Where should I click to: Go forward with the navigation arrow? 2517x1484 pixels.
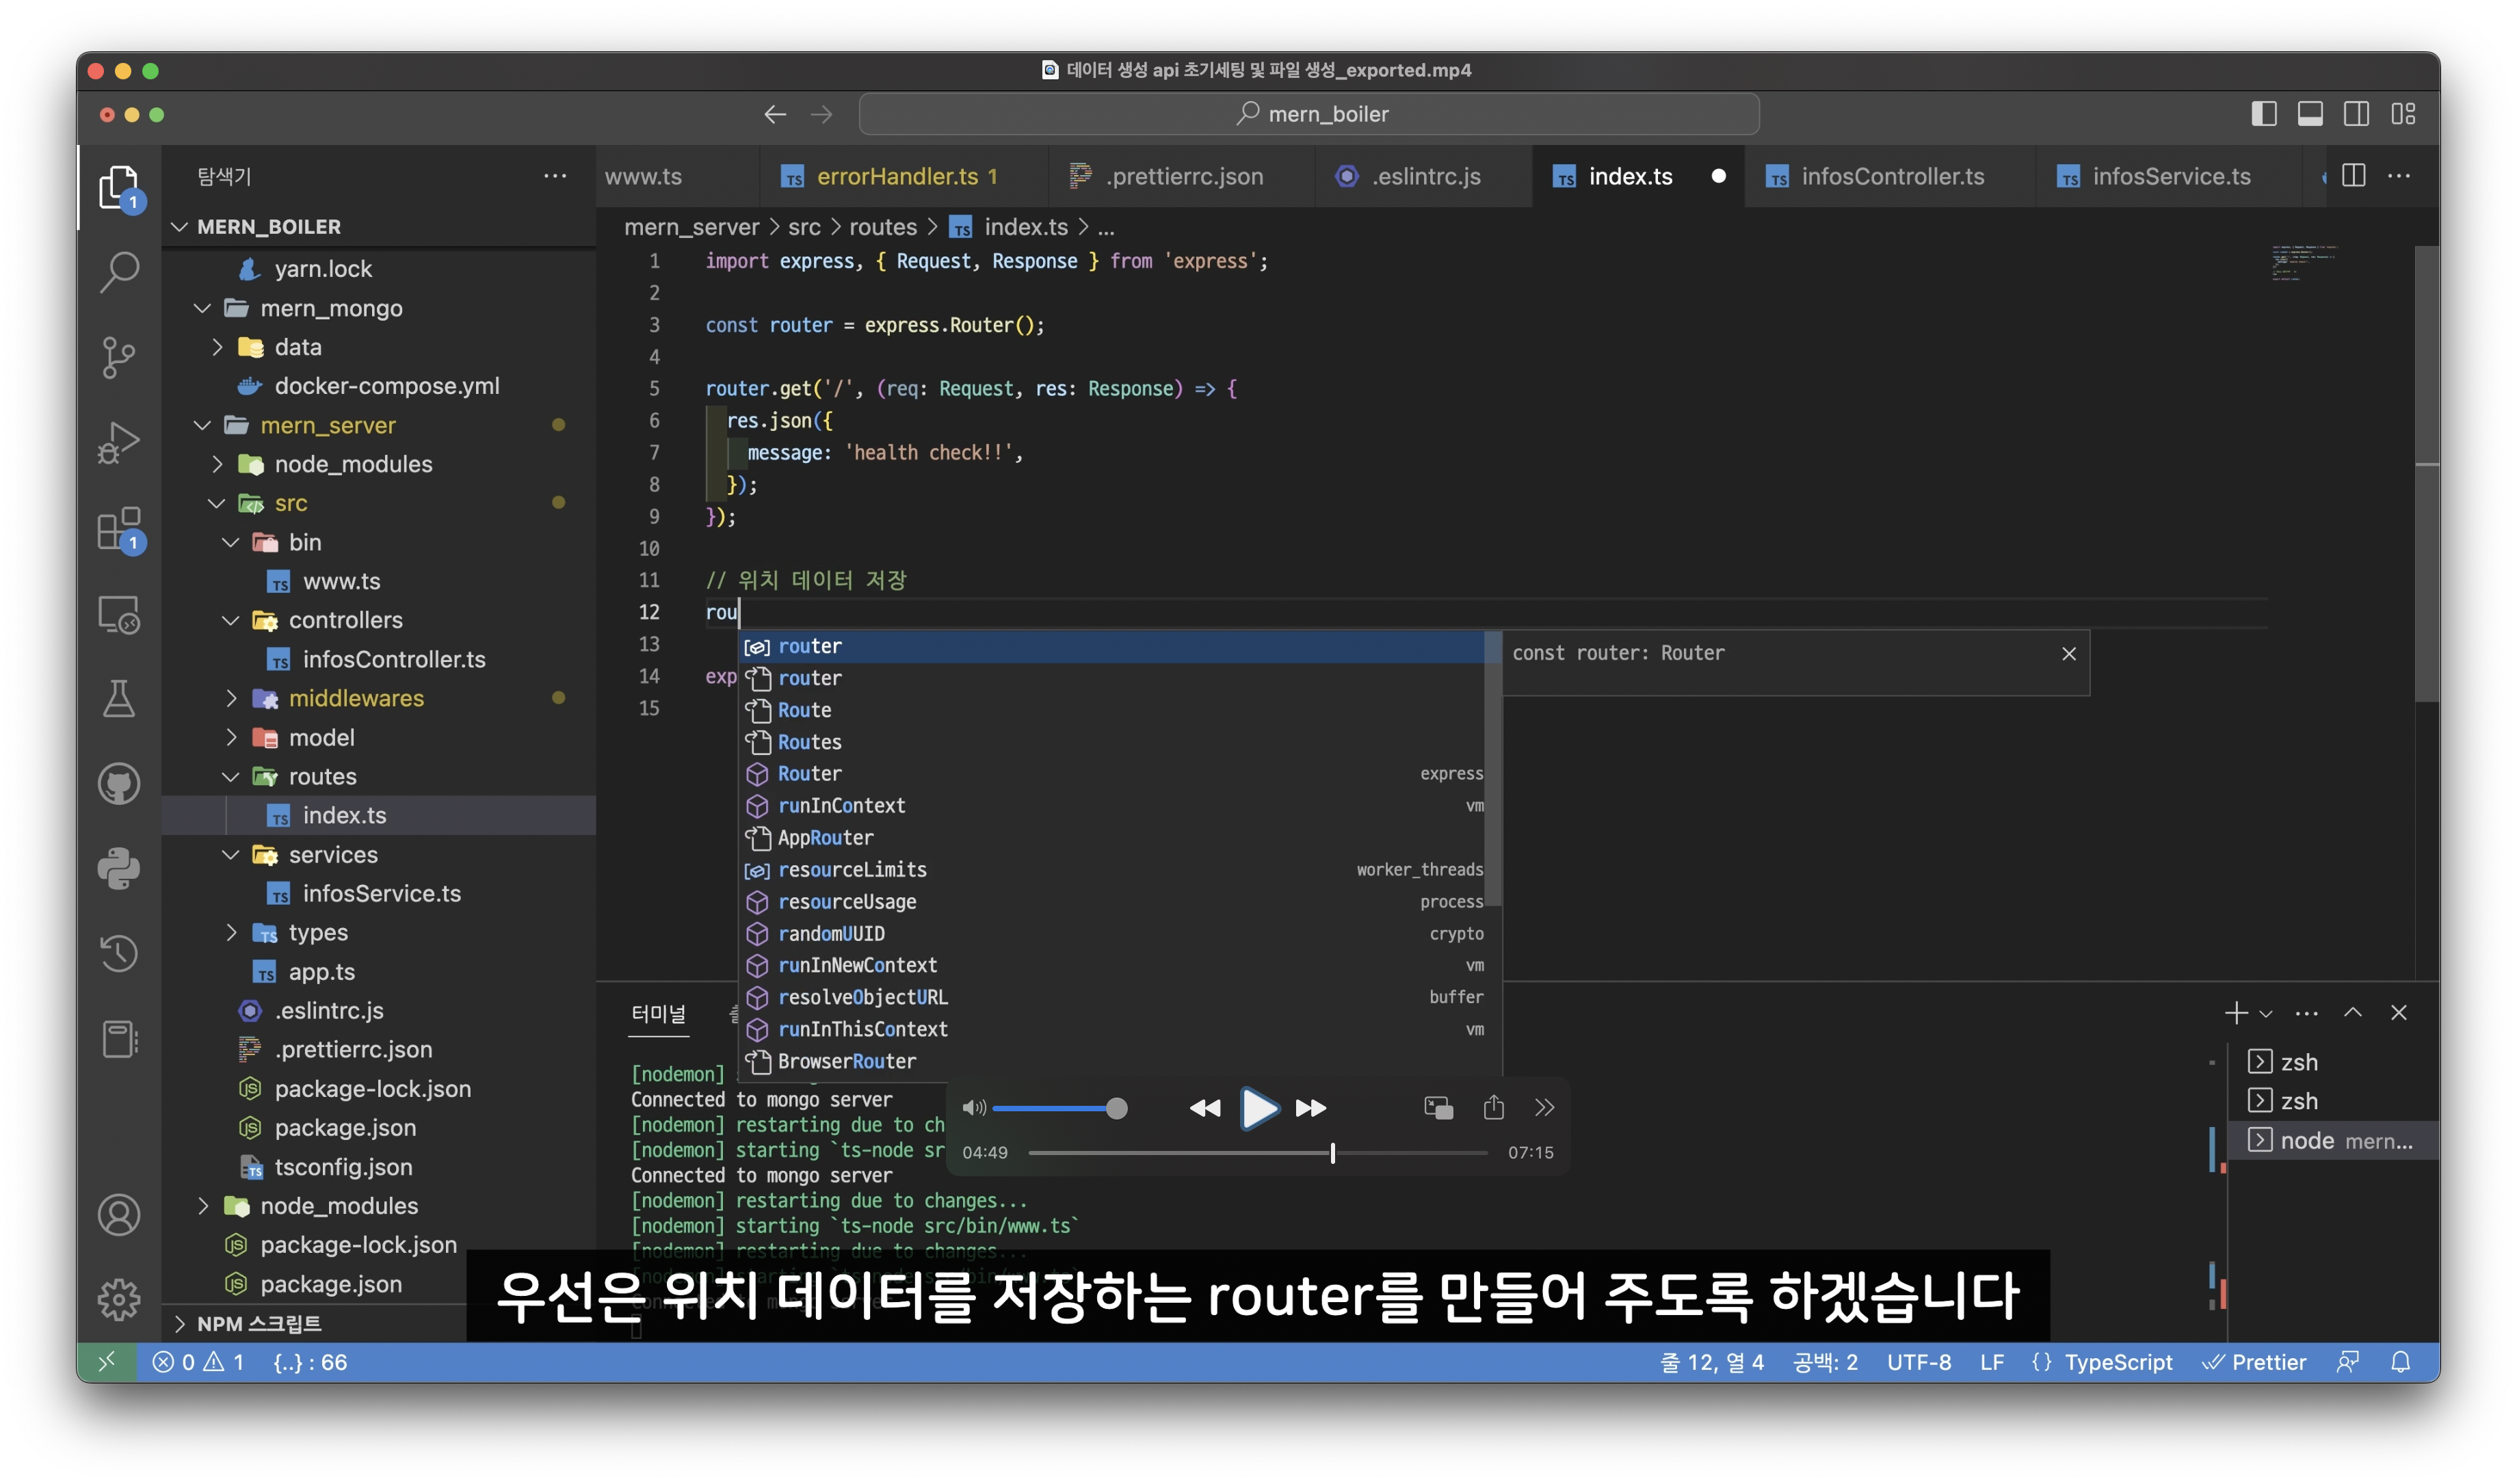coord(821,114)
